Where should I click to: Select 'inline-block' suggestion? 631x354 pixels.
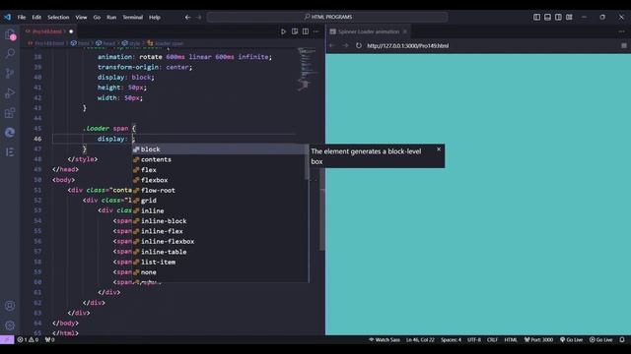pyautogui.click(x=220, y=221)
